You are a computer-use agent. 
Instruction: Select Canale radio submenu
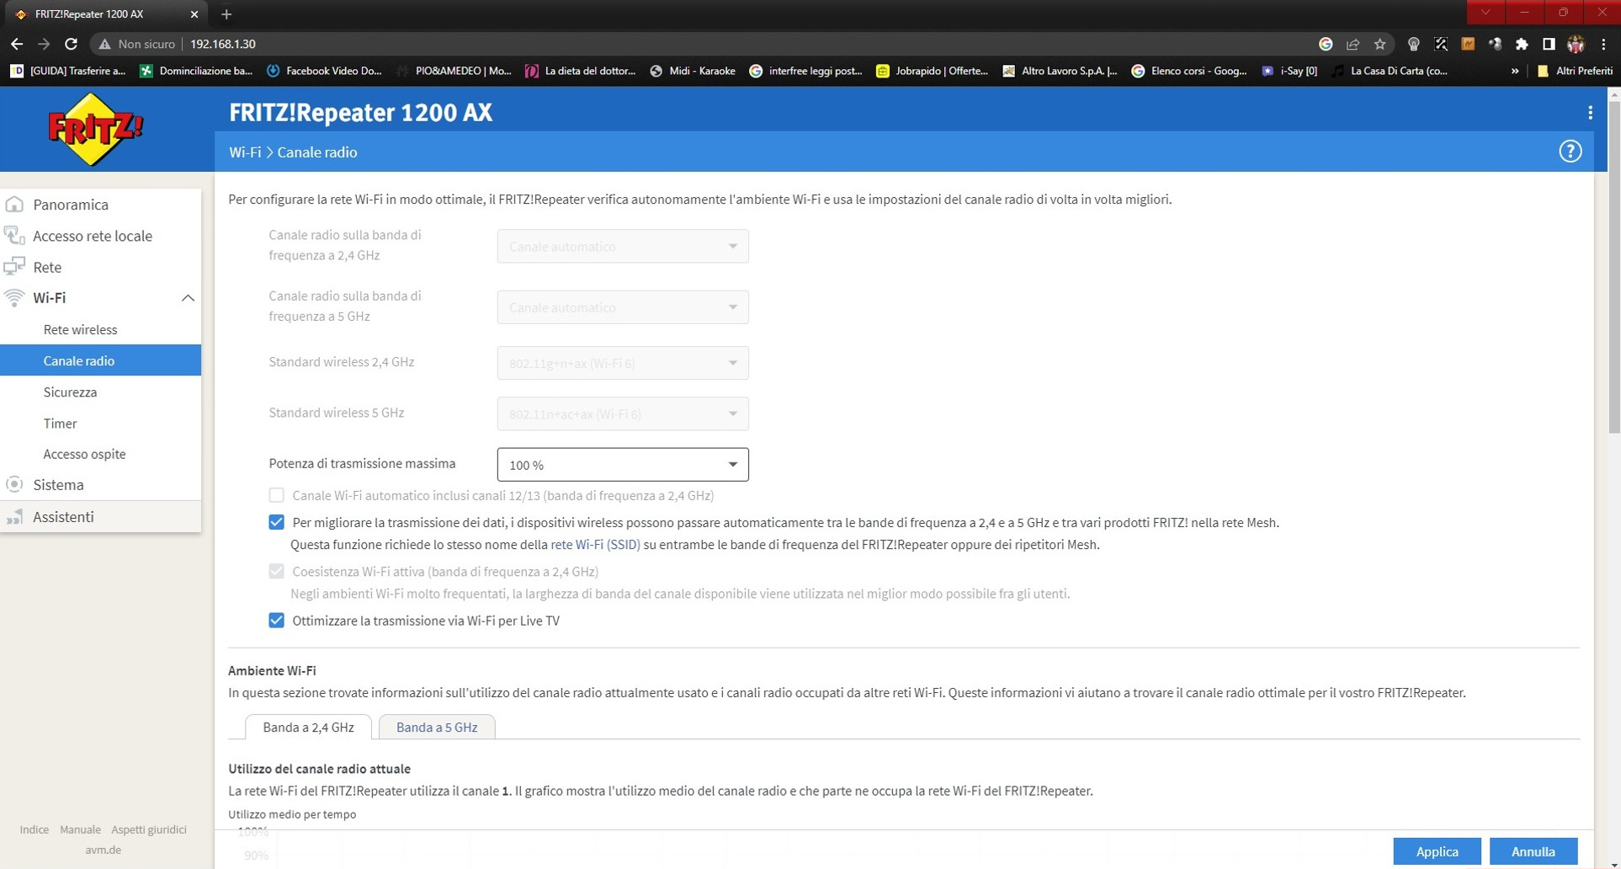pyautogui.click(x=101, y=360)
